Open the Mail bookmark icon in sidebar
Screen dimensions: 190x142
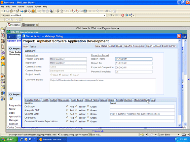click(x=3, y=29)
